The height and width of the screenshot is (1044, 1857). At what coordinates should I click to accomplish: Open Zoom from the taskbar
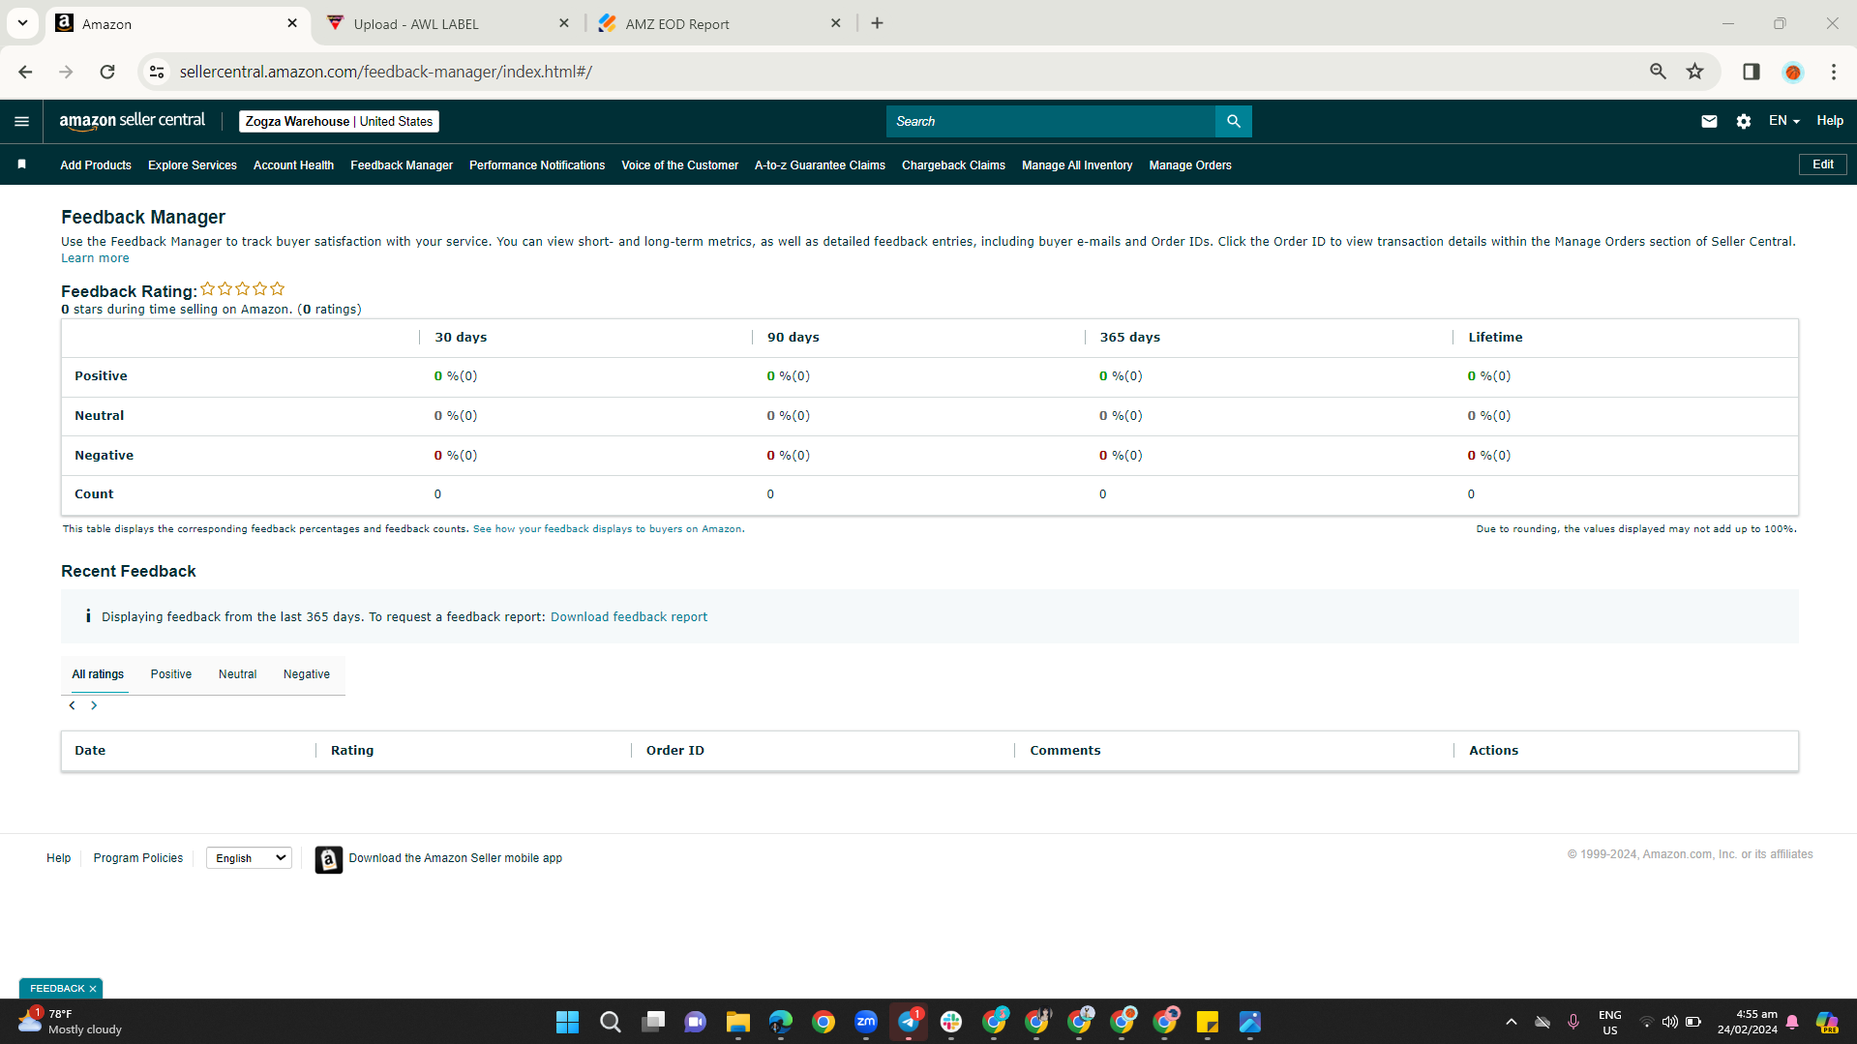[866, 1022]
